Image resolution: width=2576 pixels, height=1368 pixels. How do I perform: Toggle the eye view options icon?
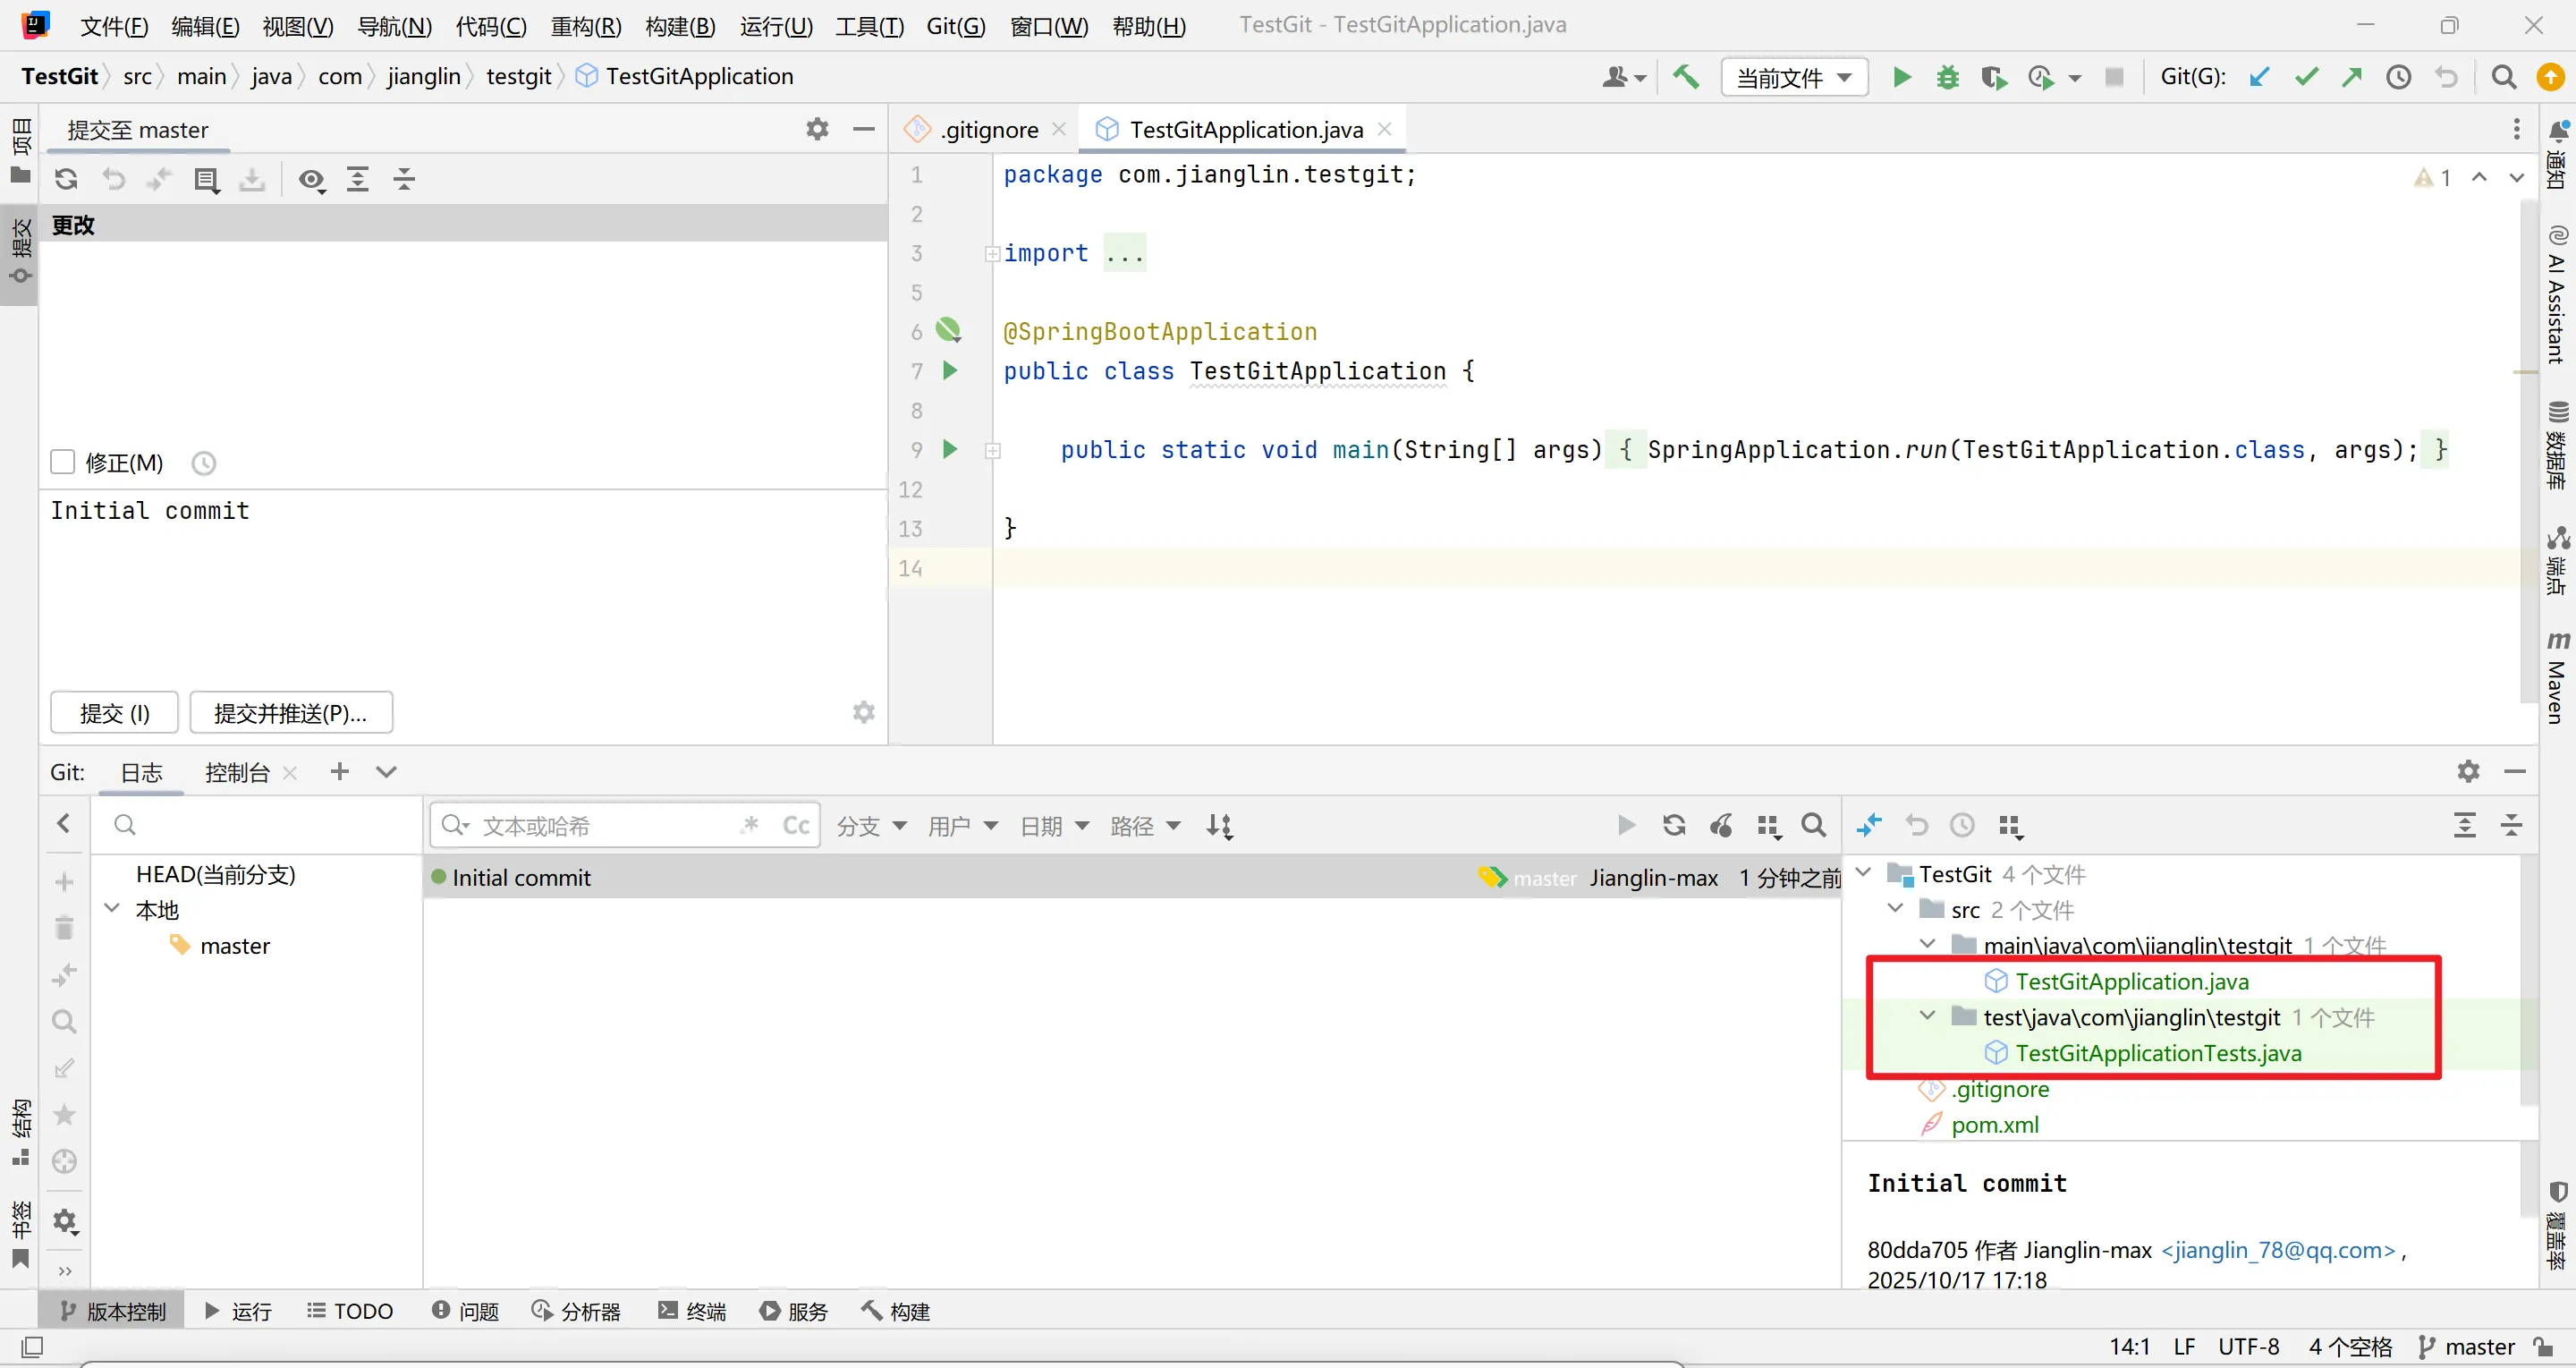(x=311, y=180)
